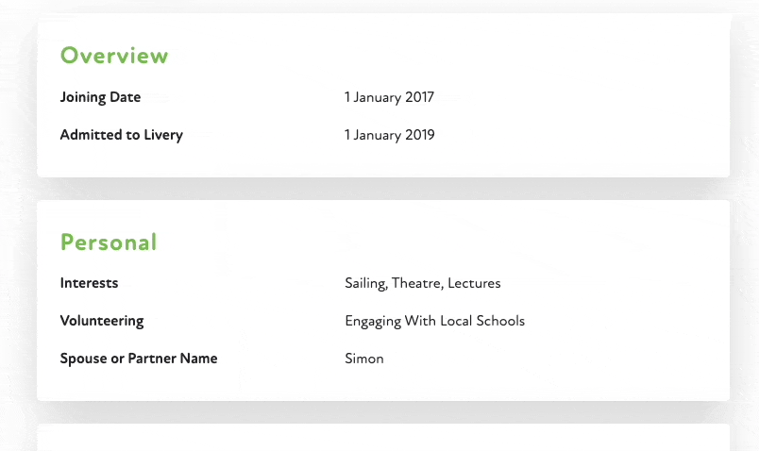Click the word Livery in the Admitted label
759x451 pixels.
click(163, 135)
